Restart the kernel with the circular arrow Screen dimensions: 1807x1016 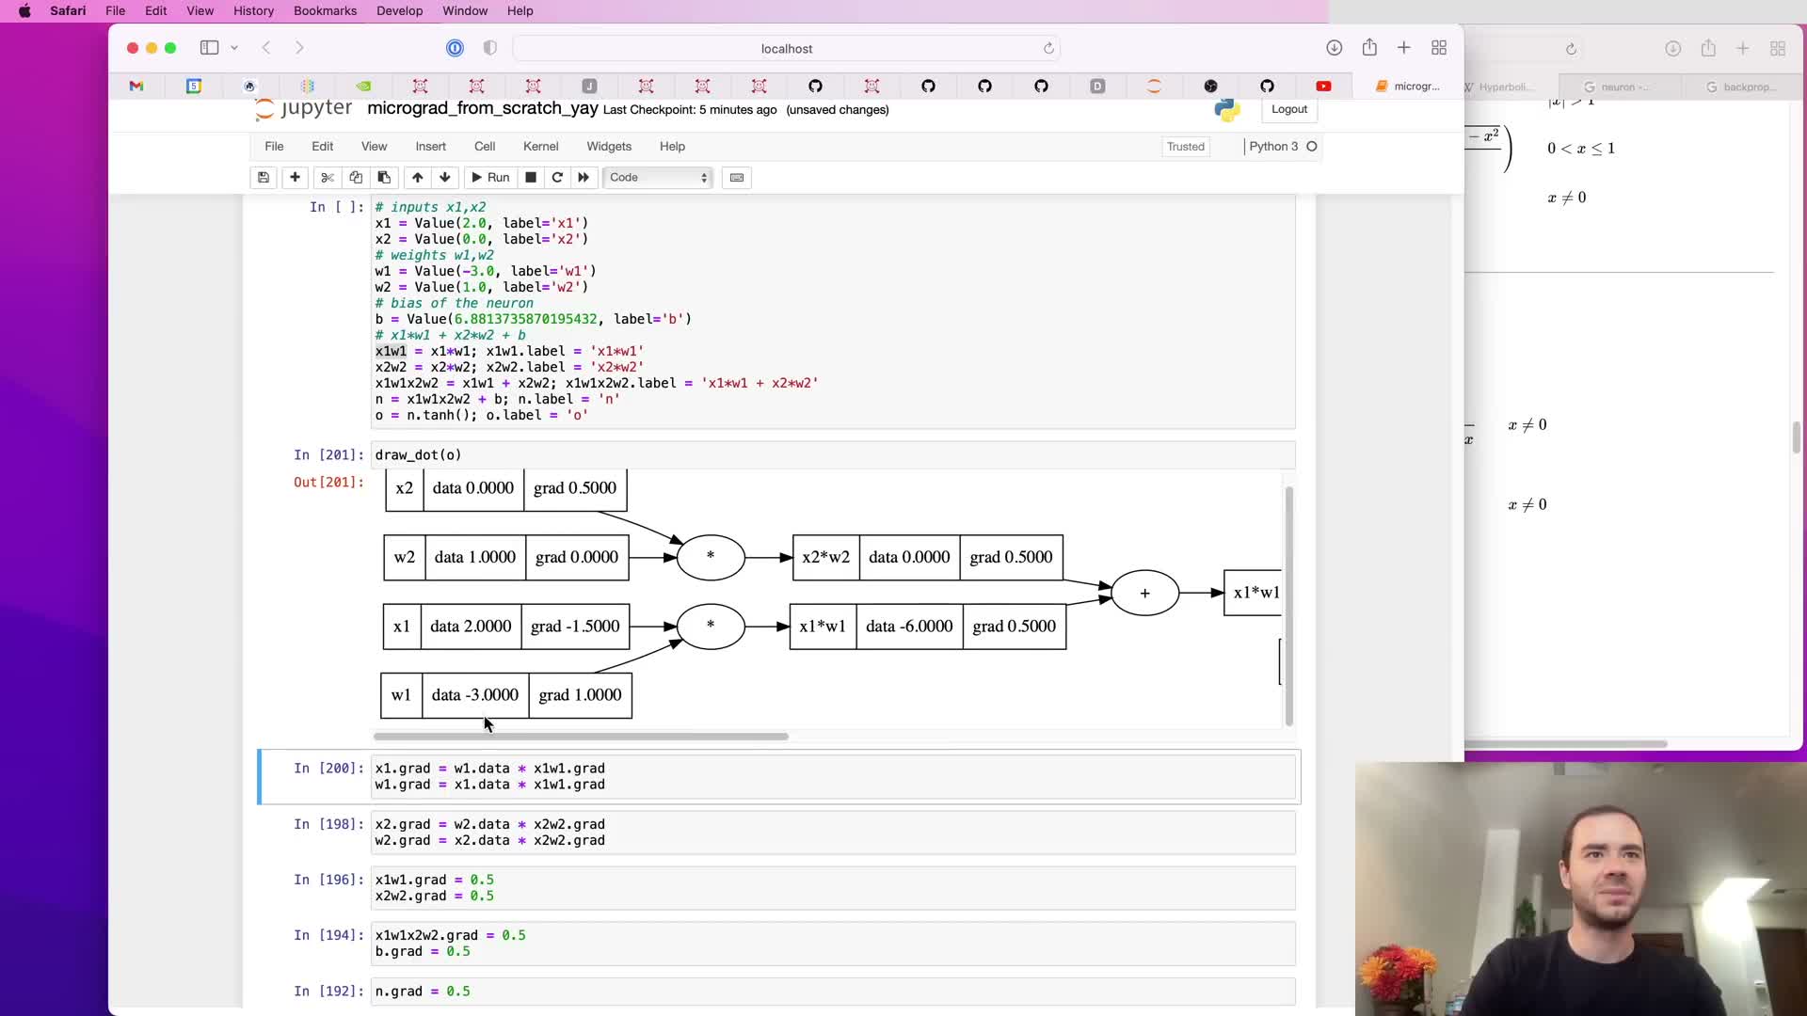pyautogui.click(x=557, y=177)
